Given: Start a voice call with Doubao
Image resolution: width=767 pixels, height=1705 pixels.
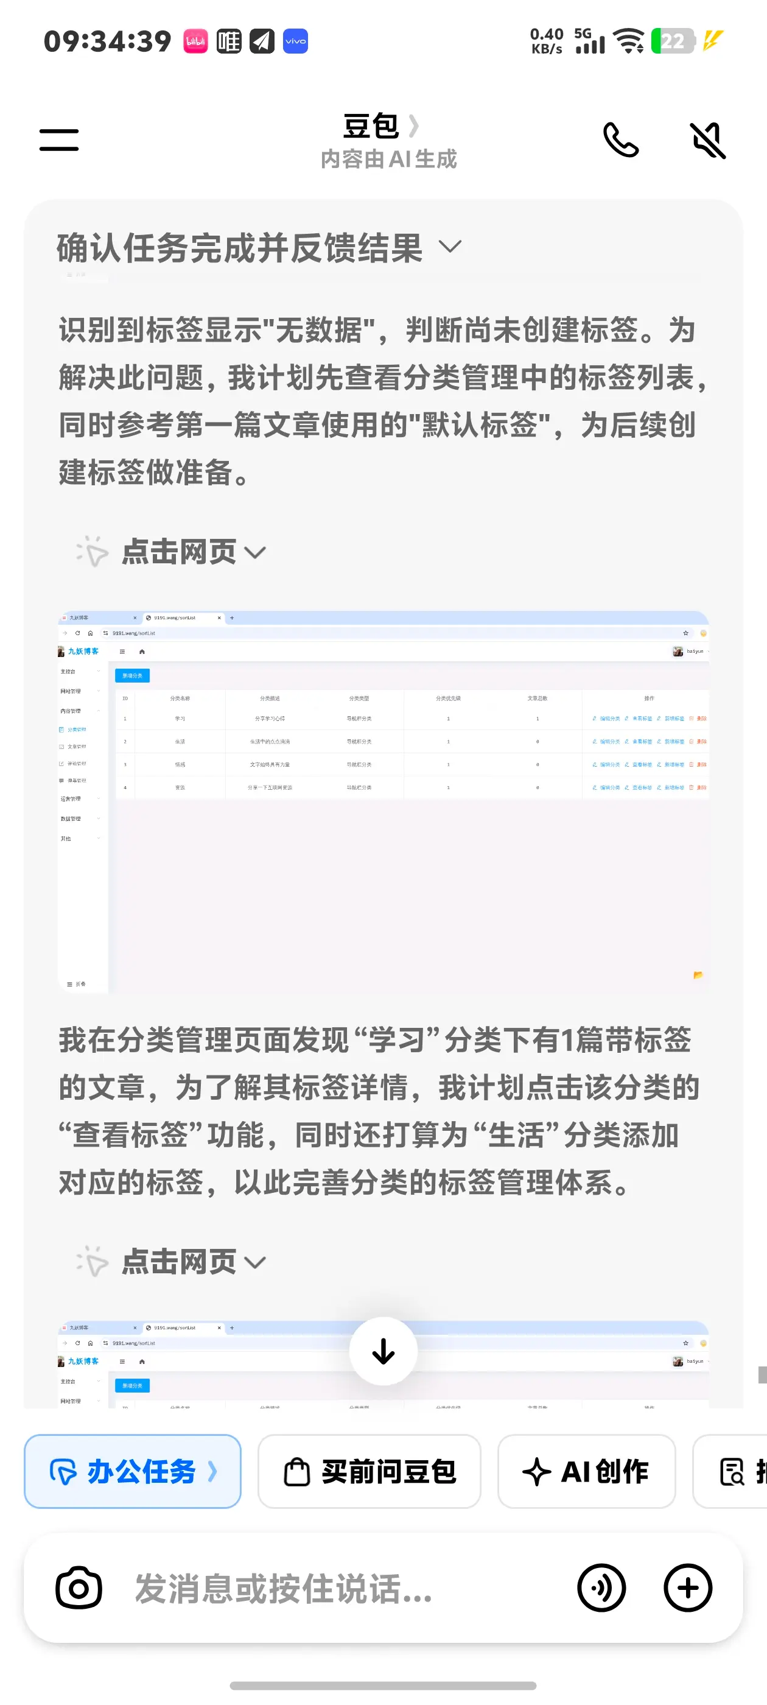Looking at the screenshot, I should tap(621, 139).
